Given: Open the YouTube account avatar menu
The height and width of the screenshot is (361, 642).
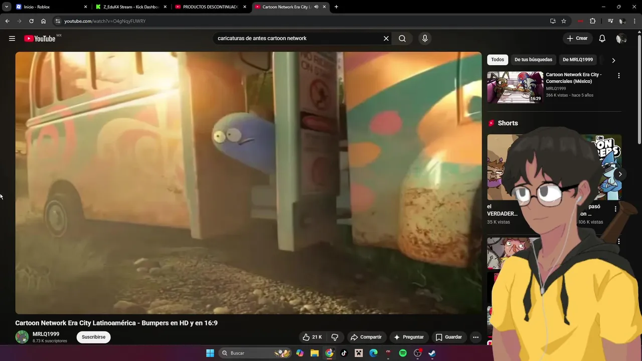Looking at the screenshot, I should coord(621,39).
